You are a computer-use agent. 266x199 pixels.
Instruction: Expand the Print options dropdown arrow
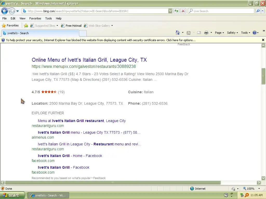coord(211,33)
